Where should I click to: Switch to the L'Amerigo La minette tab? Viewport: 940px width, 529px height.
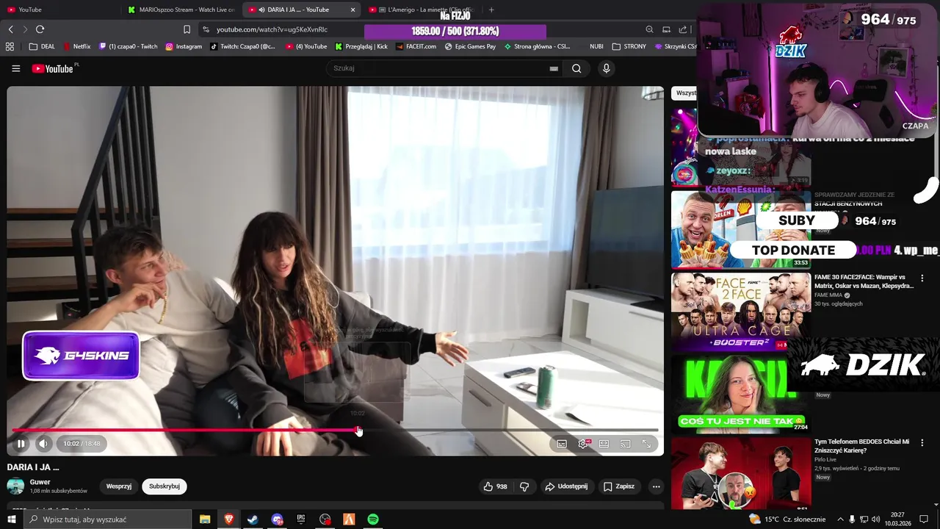[422, 10]
